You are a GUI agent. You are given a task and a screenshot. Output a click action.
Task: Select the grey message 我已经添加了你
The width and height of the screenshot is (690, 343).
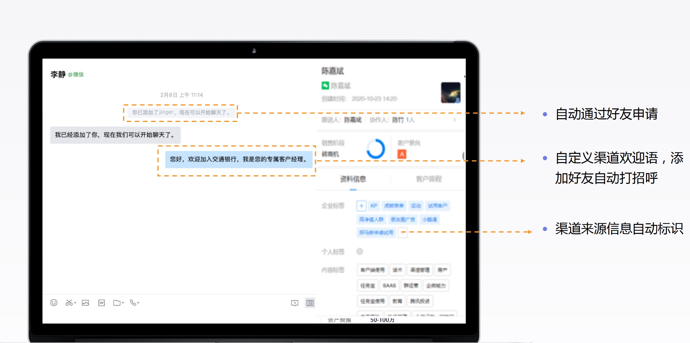pyautogui.click(x=115, y=135)
